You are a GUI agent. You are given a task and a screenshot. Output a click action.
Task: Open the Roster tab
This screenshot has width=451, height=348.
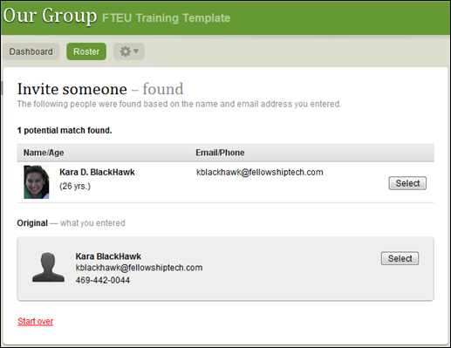[x=86, y=51]
